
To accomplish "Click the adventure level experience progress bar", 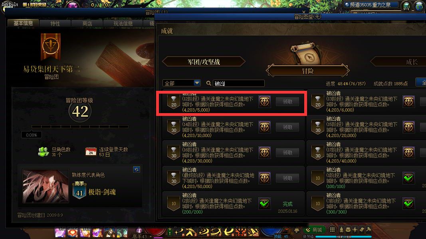I will [x=80, y=127].
